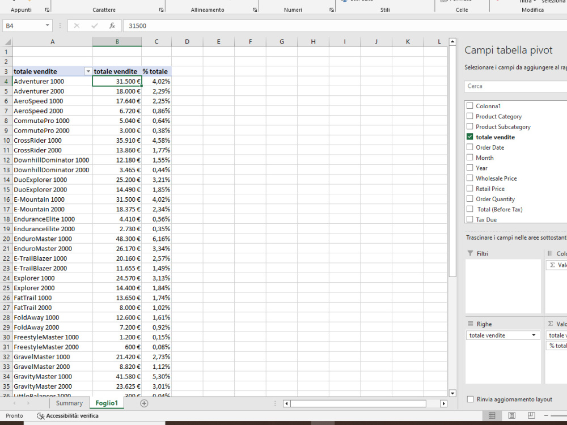Switch to the Summary sheet tab

[x=69, y=403]
